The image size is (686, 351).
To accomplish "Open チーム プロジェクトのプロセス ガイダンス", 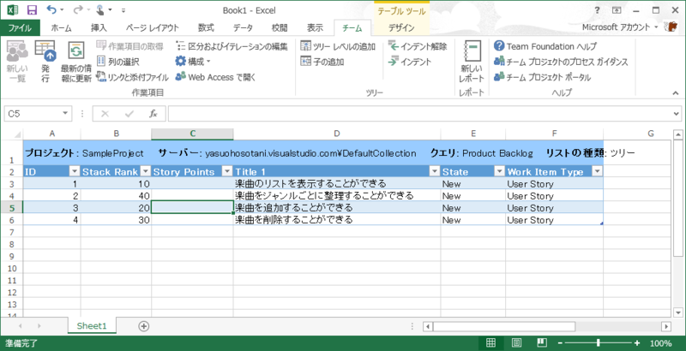I will tap(561, 62).
